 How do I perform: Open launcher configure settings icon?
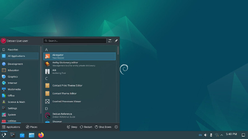(x=110, y=41)
